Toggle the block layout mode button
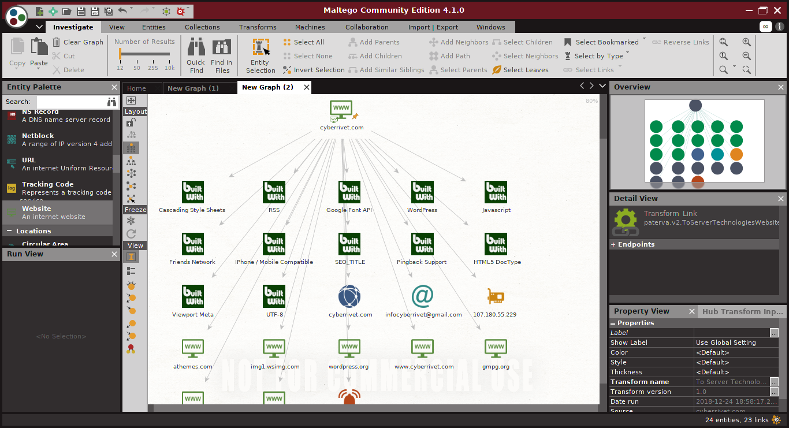This screenshot has width=789, height=428. click(x=131, y=148)
